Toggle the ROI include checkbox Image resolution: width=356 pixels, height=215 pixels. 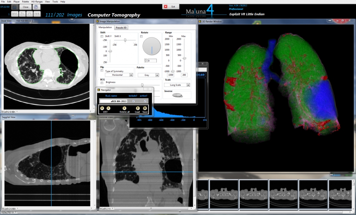coord(133,101)
